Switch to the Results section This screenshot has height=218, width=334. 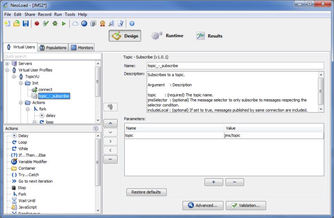click(x=209, y=36)
